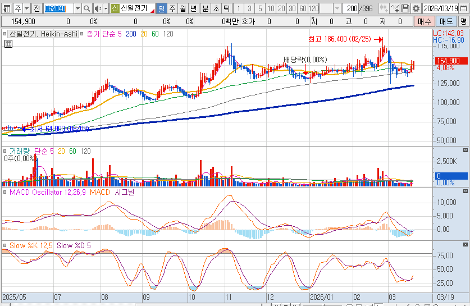Open the dropdown arrow next to speaker icon

tap(105, 8)
